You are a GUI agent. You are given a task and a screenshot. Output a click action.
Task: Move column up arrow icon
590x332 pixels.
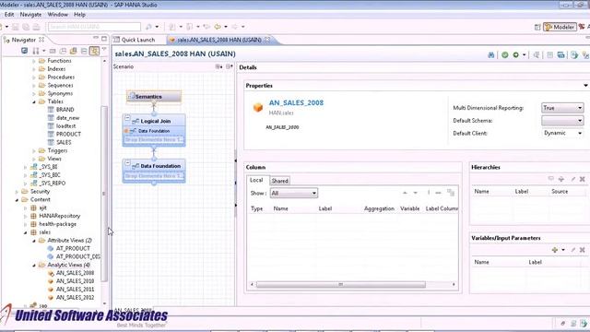pyautogui.click(x=405, y=193)
